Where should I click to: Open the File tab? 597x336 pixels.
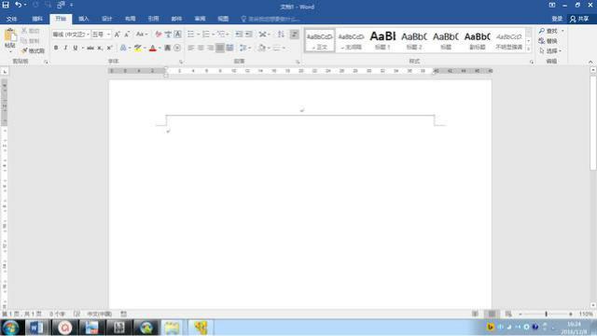[11, 19]
